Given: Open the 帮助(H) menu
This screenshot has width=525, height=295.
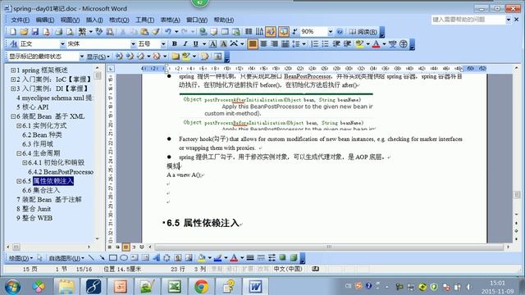Looking at the screenshot, I should [224, 20].
